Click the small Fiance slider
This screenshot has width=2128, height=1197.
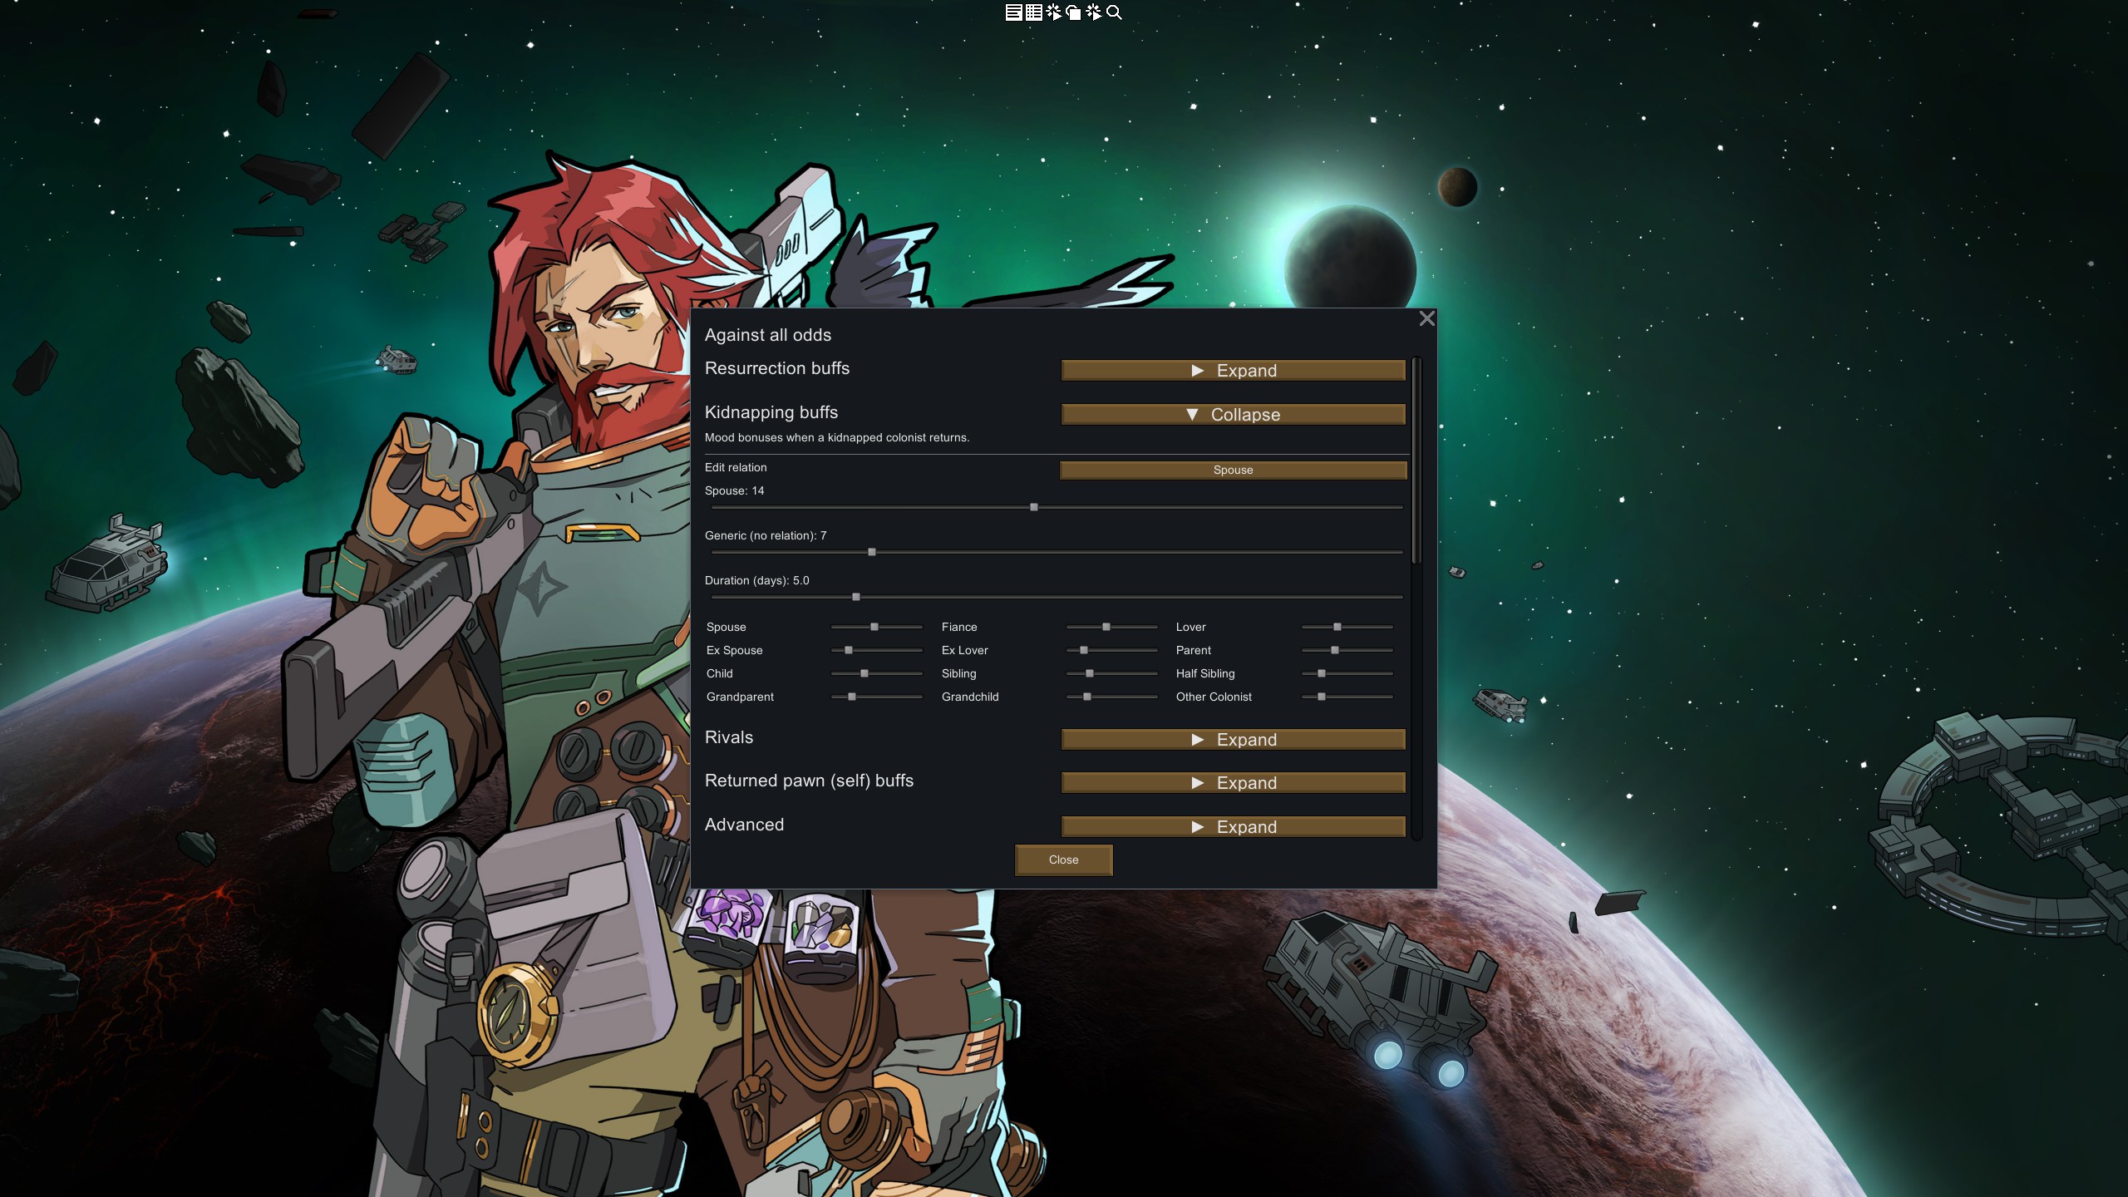[1112, 627]
